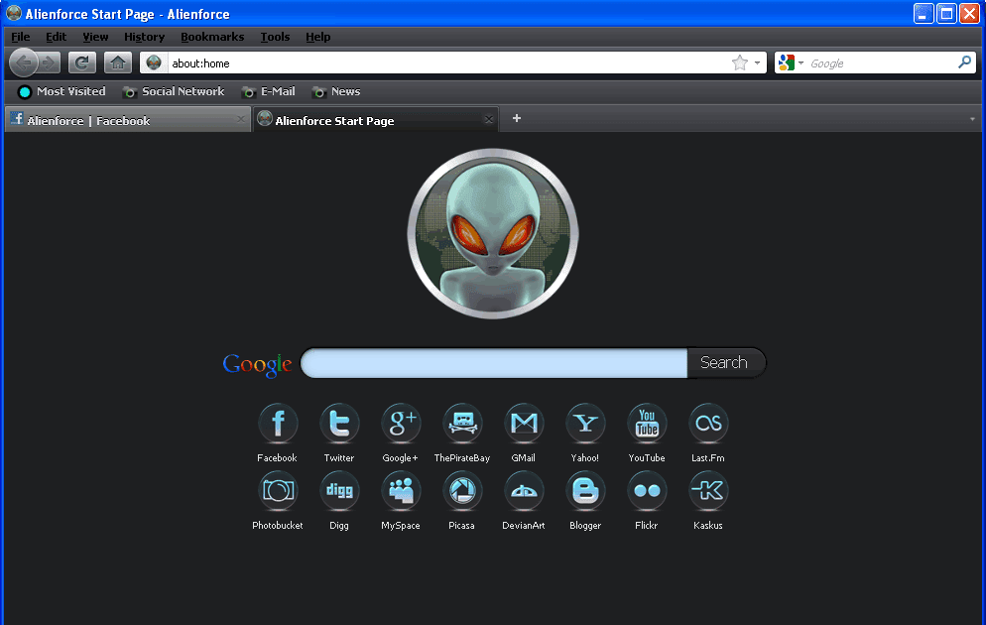The image size is (986, 625).
Task: Open the Digg shortcut icon
Action: click(x=339, y=490)
